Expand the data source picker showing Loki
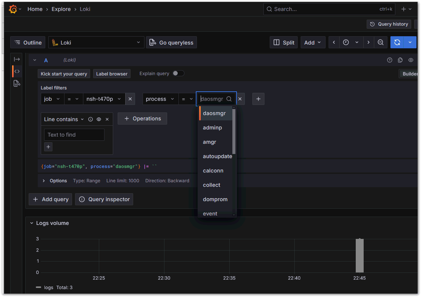This screenshot has width=421, height=297. click(x=96, y=42)
